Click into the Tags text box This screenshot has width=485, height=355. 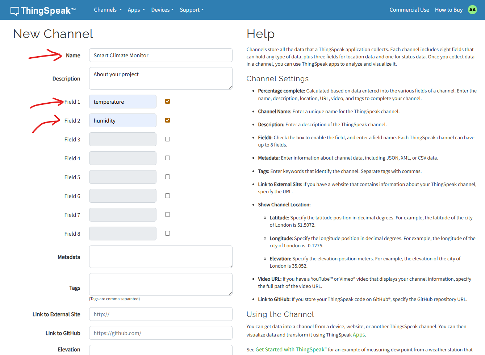pyautogui.click(x=160, y=284)
